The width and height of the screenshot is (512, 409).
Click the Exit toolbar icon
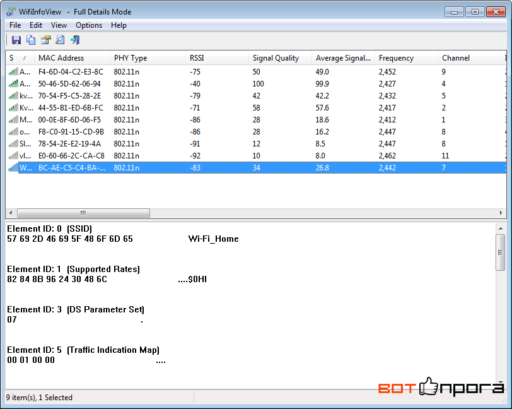75,40
